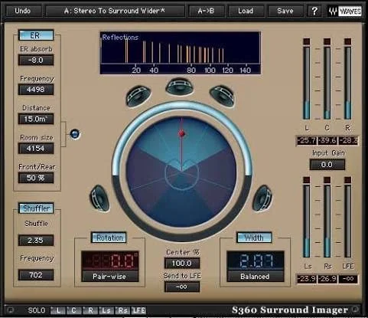Reset the L peak readout -25.7
The height and width of the screenshot is (318, 368).
pyautogui.click(x=307, y=141)
